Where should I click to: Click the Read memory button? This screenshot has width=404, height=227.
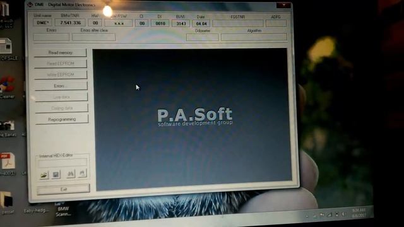[61, 52]
